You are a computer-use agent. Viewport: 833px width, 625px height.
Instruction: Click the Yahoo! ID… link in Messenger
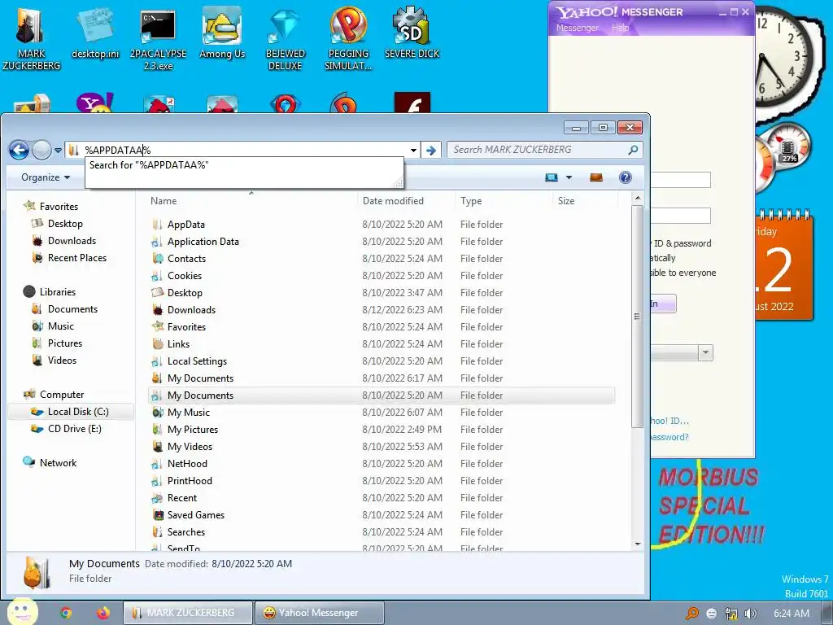coord(669,421)
